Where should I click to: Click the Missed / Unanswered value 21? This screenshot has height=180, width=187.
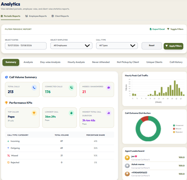84,92
